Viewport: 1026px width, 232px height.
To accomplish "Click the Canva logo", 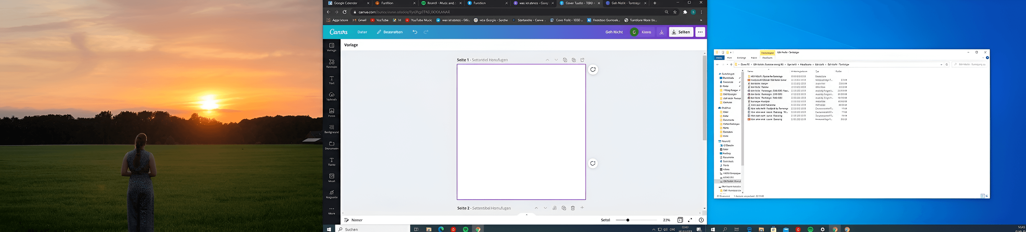I will tap(339, 32).
